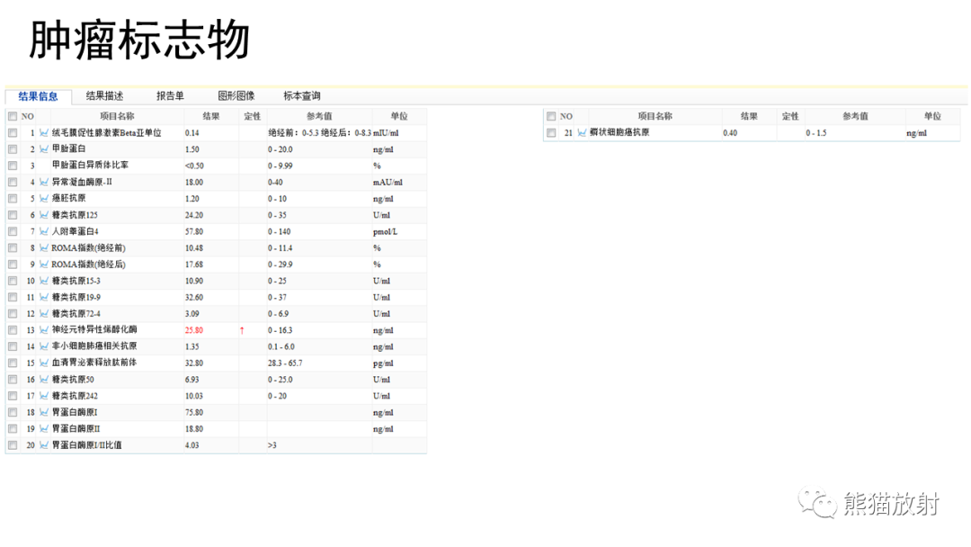Select the red result value 25.80
This screenshot has width=971, height=547.
click(194, 330)
